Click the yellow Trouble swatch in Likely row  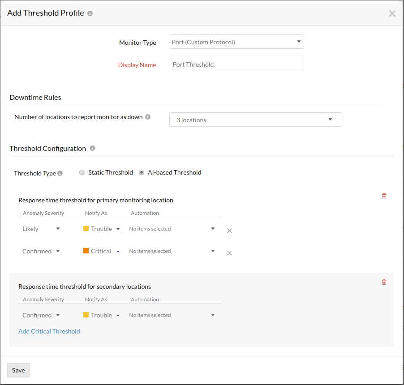(x=86, y=228)
